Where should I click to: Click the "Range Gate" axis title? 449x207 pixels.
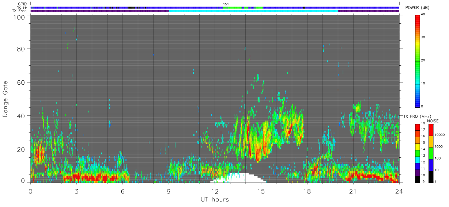pos(5,99)
